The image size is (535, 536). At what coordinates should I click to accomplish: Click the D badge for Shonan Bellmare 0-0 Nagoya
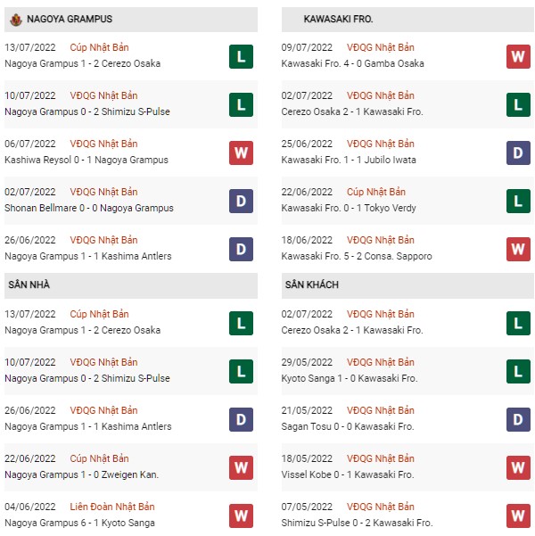[x=241, y=201]
